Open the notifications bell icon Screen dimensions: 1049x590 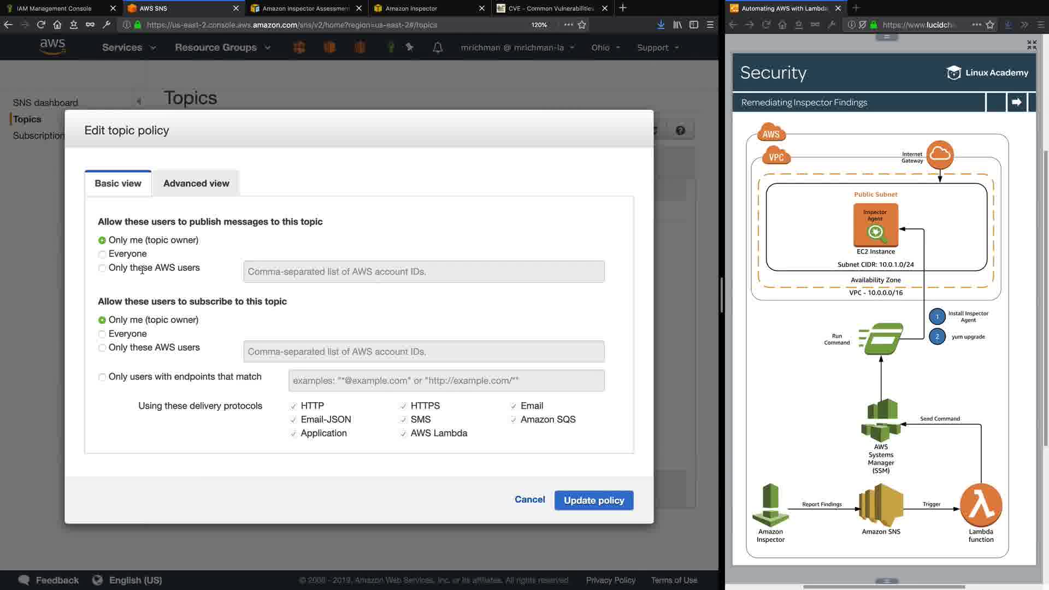[x=438, y=48]
